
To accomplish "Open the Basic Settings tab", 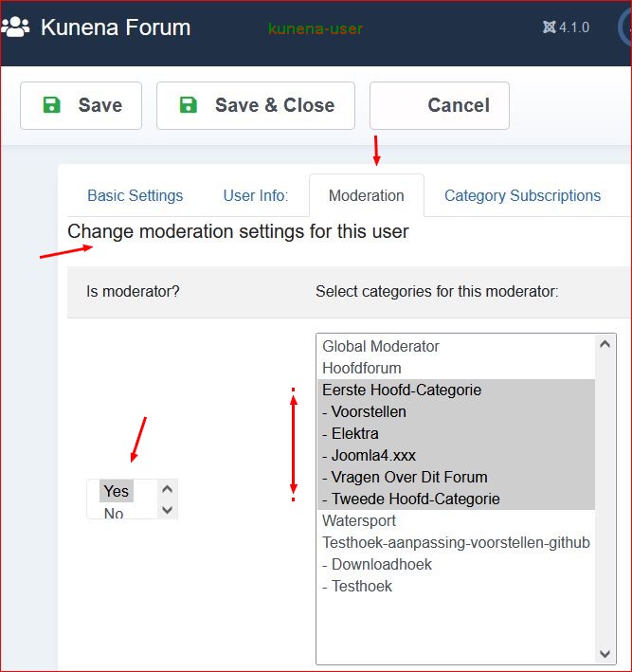I will coord(135,196).
